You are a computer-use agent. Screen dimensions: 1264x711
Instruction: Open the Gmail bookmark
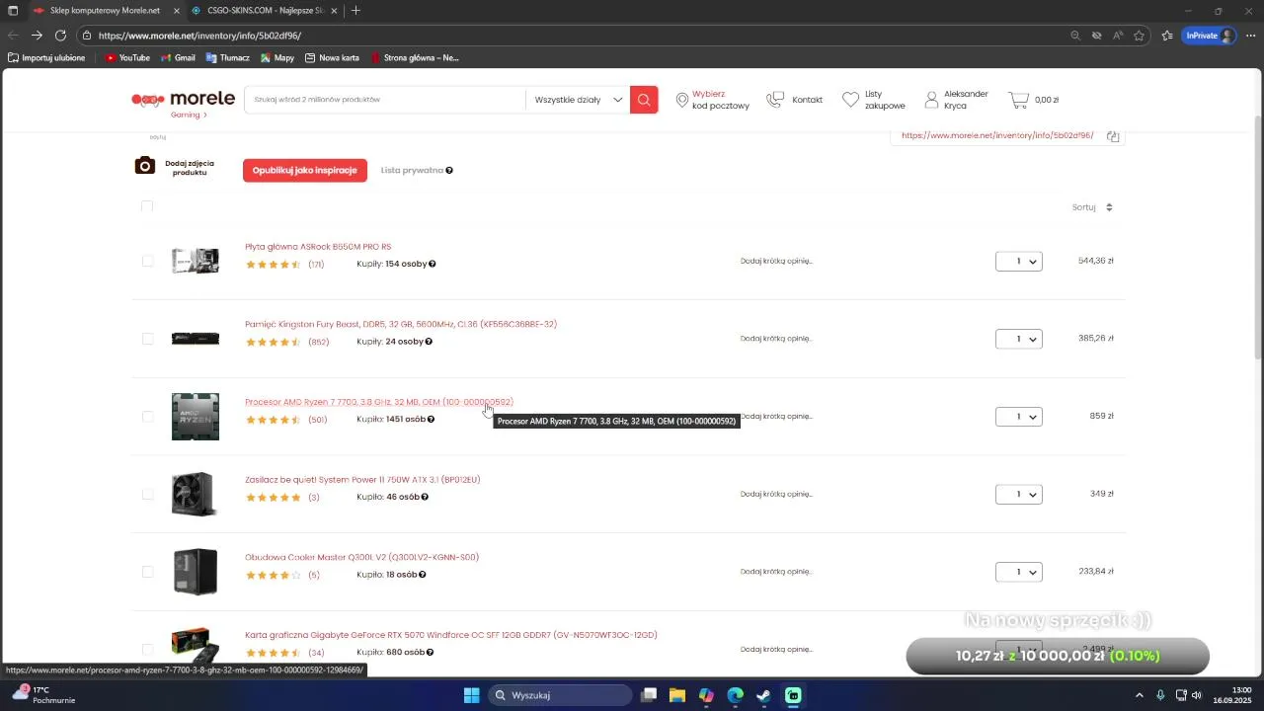click(x=179, y=58)
